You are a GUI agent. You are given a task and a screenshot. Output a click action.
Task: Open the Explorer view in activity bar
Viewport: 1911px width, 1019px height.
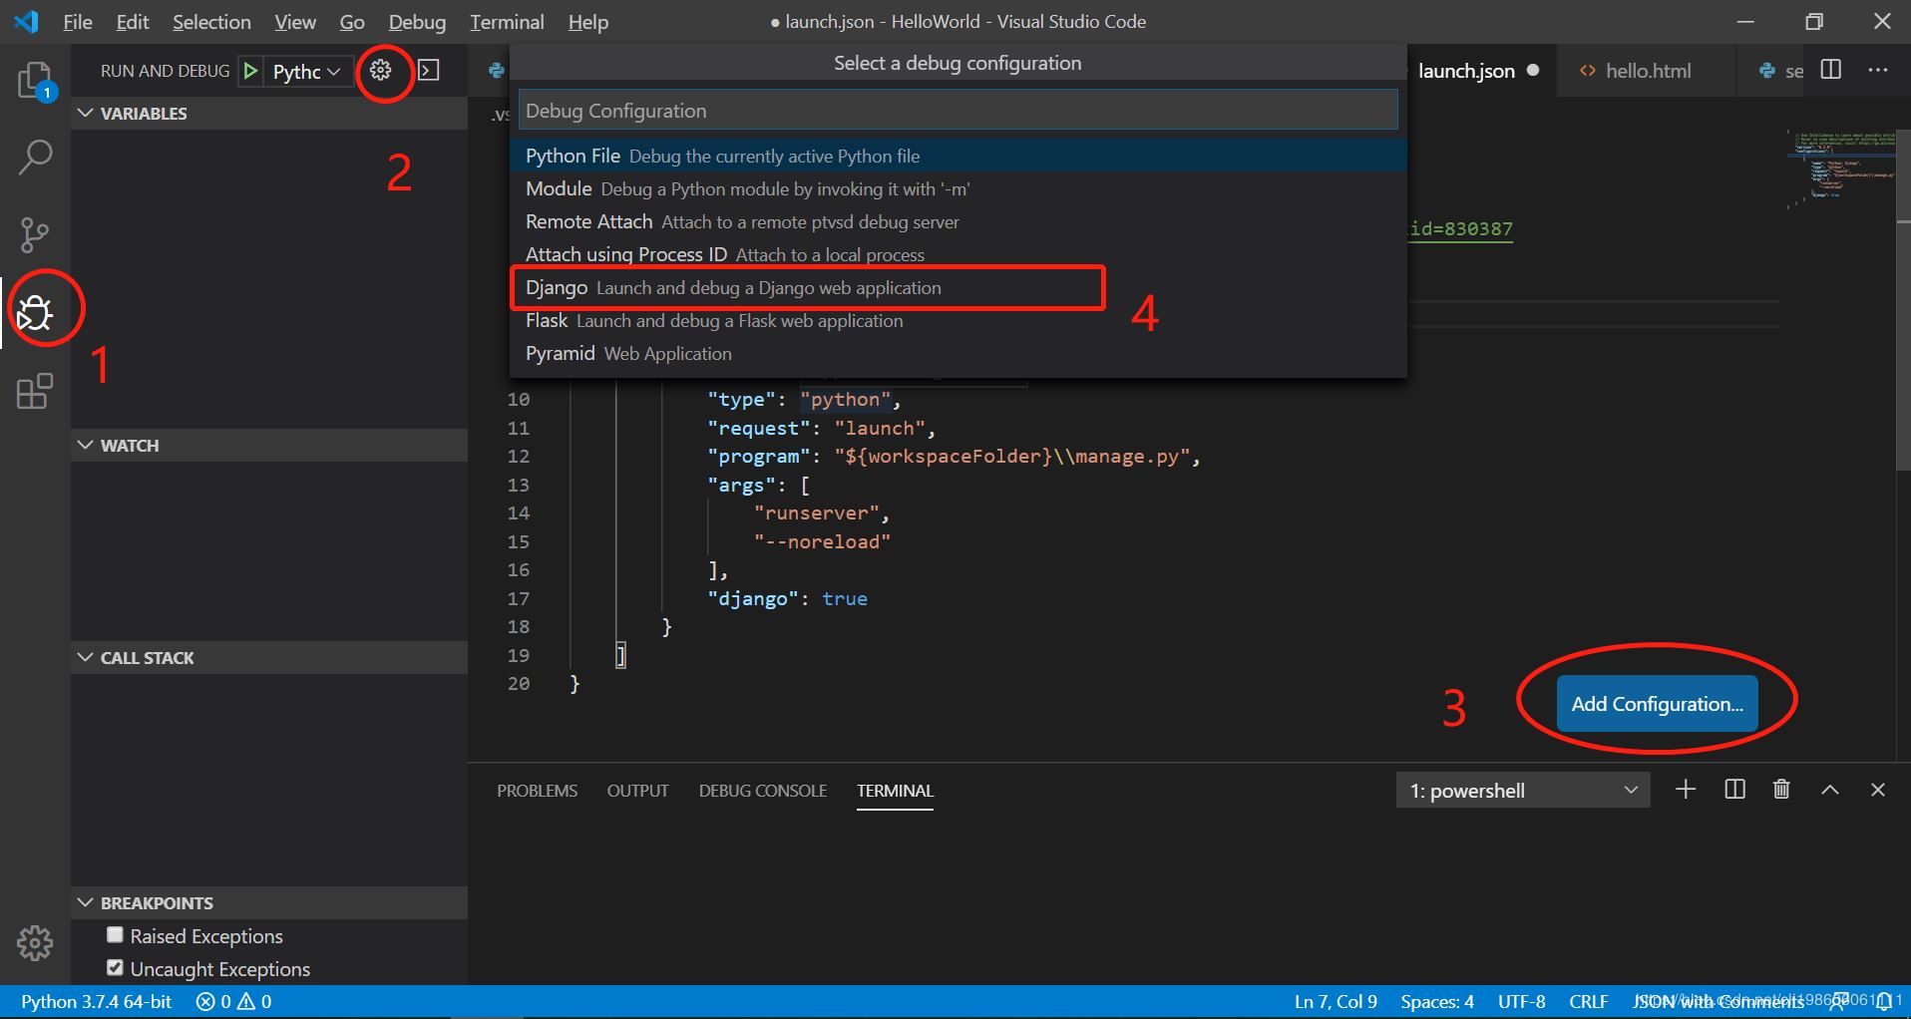35,80
